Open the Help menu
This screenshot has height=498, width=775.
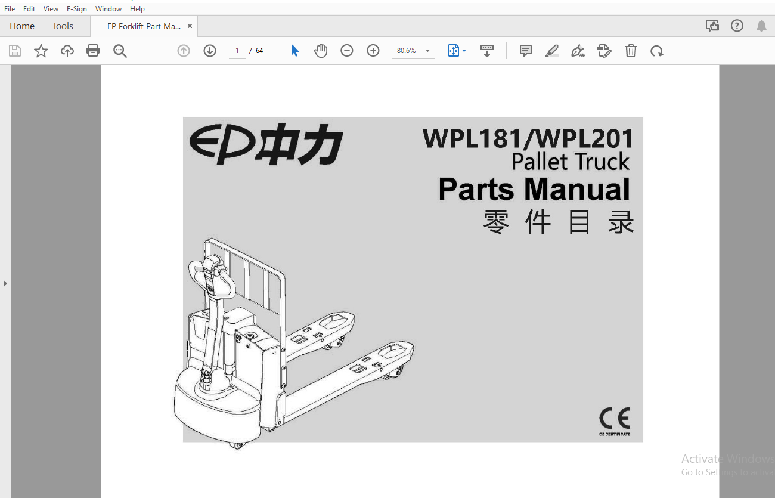[x=137, y=9]
